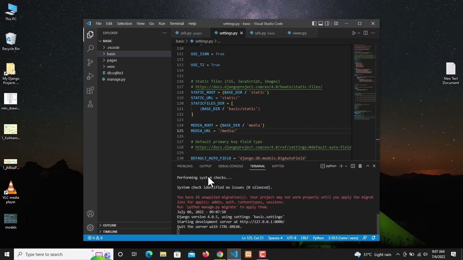Open the Search view in activity bar
Viewport: 463px width, 260px height.
point(90,48)
